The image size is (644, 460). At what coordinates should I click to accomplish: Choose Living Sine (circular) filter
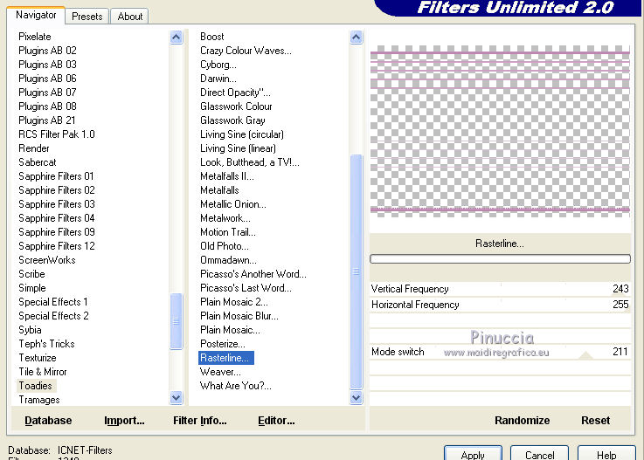242,134
